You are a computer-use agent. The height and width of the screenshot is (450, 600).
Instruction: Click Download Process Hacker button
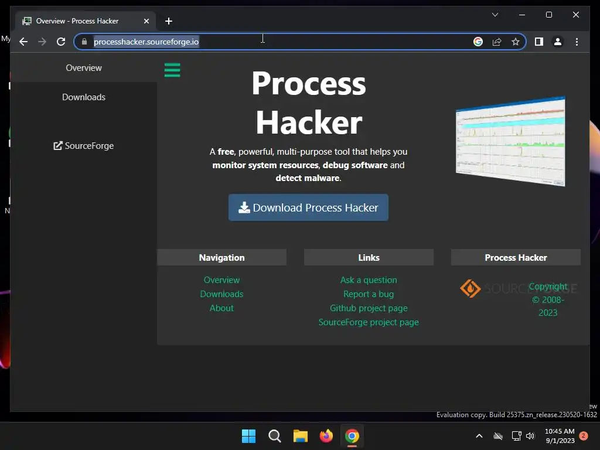point(308,207)
